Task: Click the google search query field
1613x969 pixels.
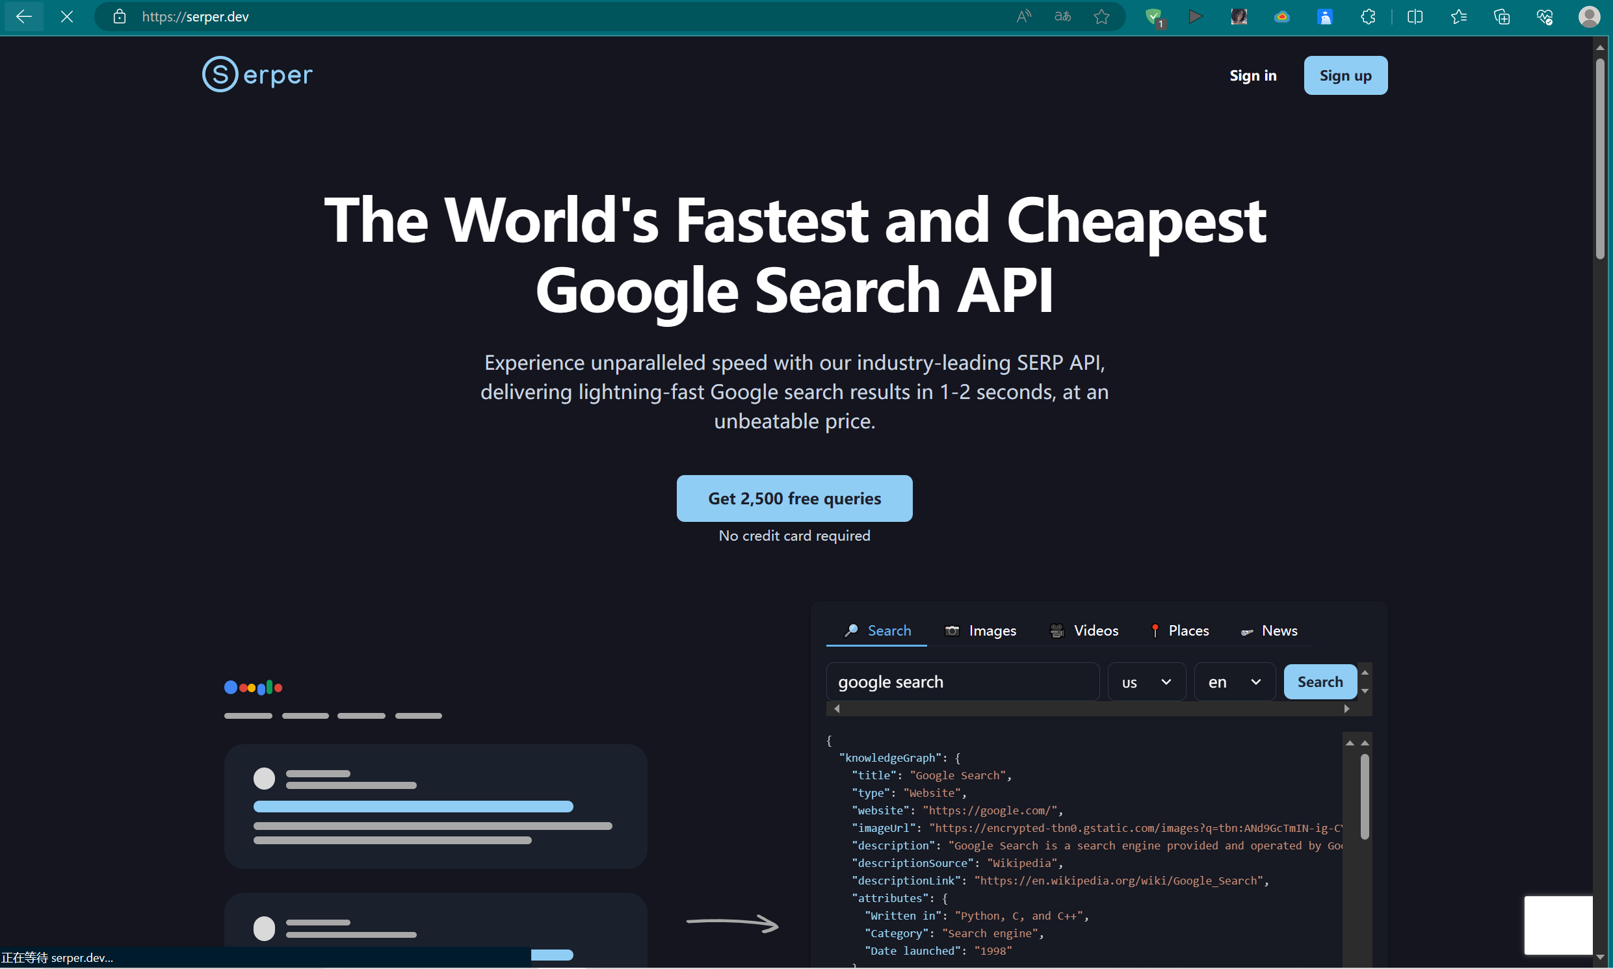Action: [x=962, y=682]
